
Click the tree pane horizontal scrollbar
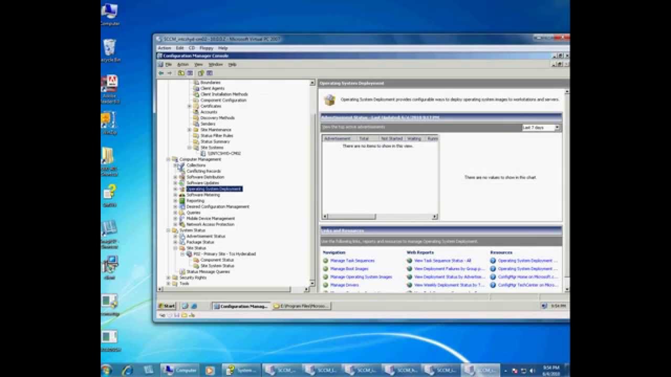233,289
